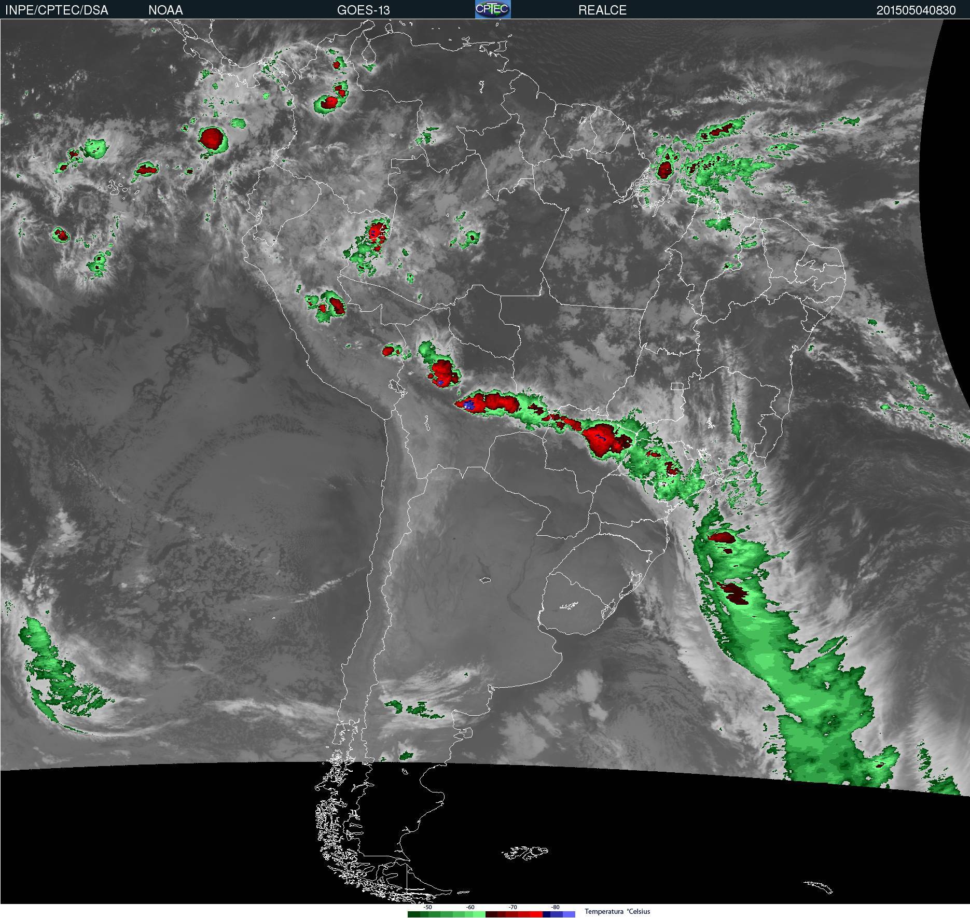970x918 pixels.
Task: Click the INPE/CPTEC/DSA header label
Action: pyautogui.click(x=57, y=10)
